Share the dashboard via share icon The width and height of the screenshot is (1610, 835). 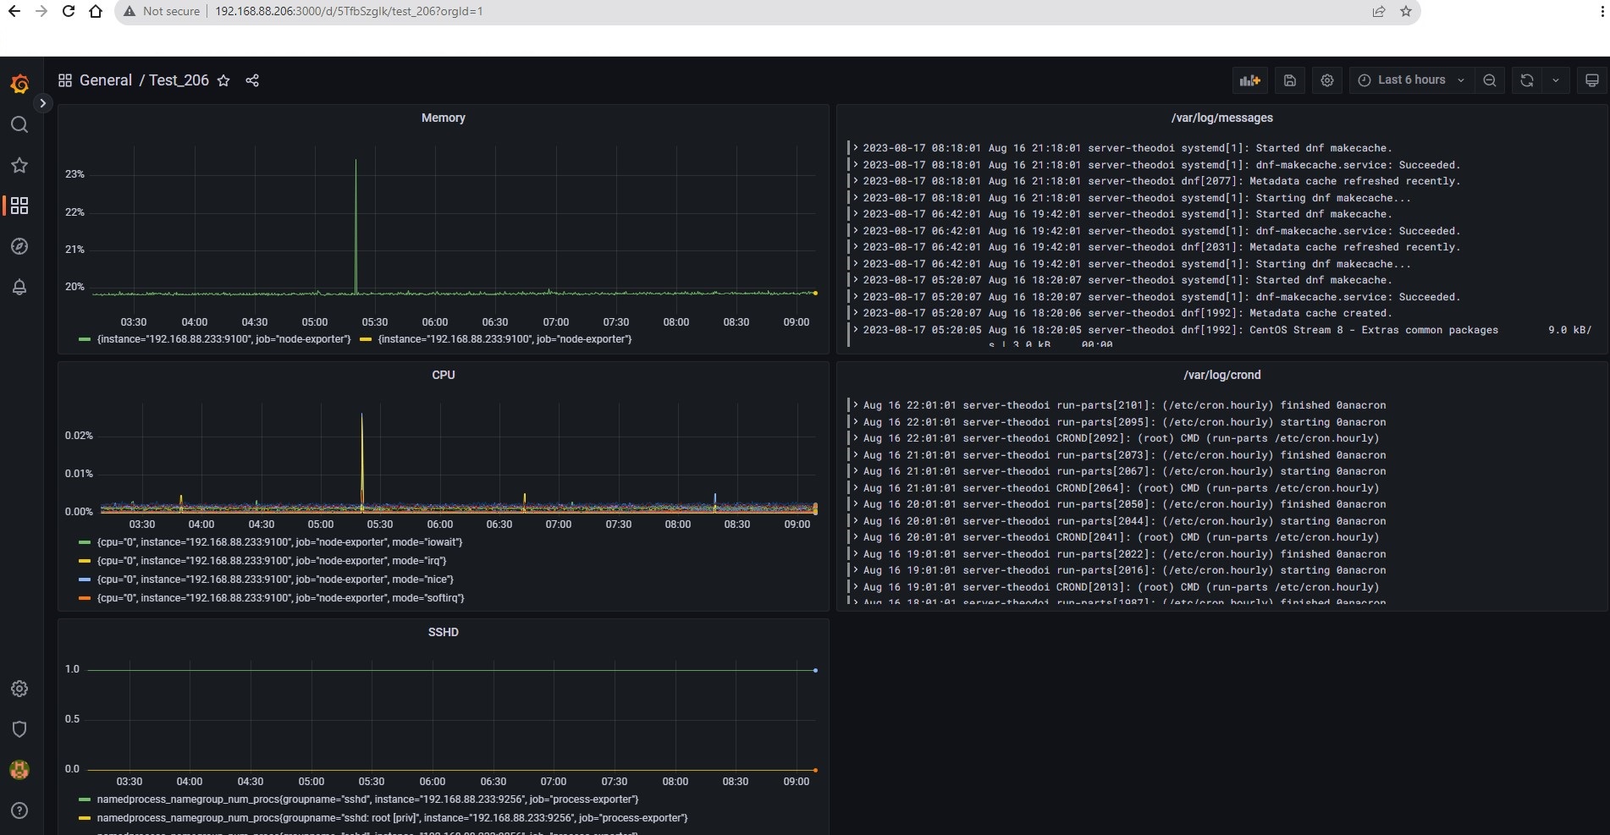click(251, 80)
